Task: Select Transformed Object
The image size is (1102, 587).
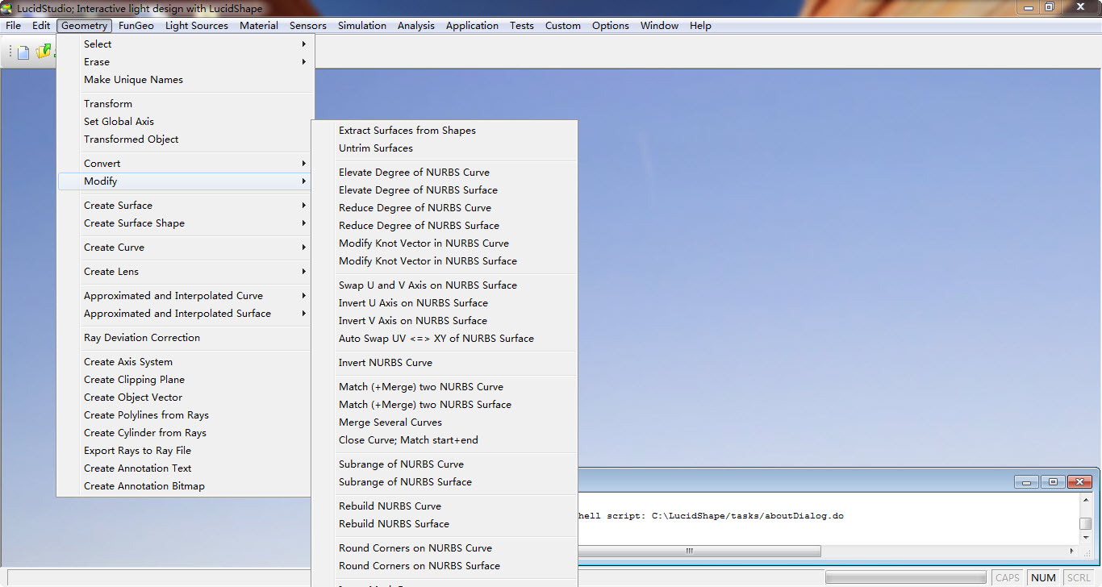Action: click(x=185, y=139)
